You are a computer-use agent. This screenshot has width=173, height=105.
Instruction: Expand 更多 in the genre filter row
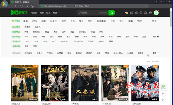[x=156, y=37]
